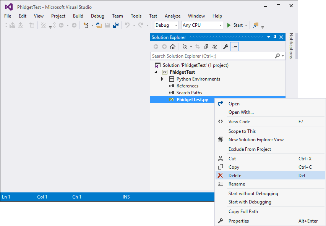The image size is (326, 226).
Task: Click the Open File folder icon
Action: pos(99,25)
